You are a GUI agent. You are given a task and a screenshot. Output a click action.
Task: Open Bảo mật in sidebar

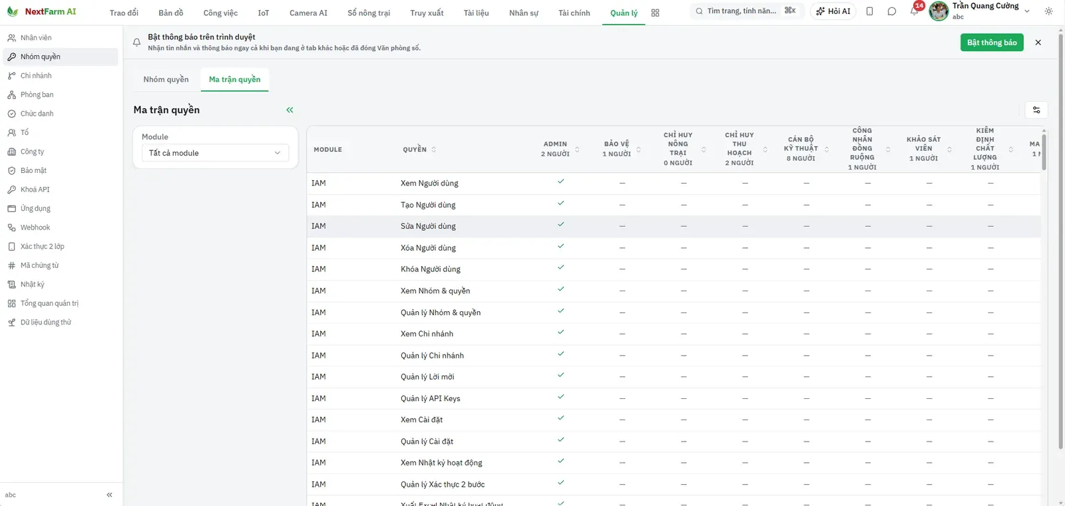pos(61,170)
